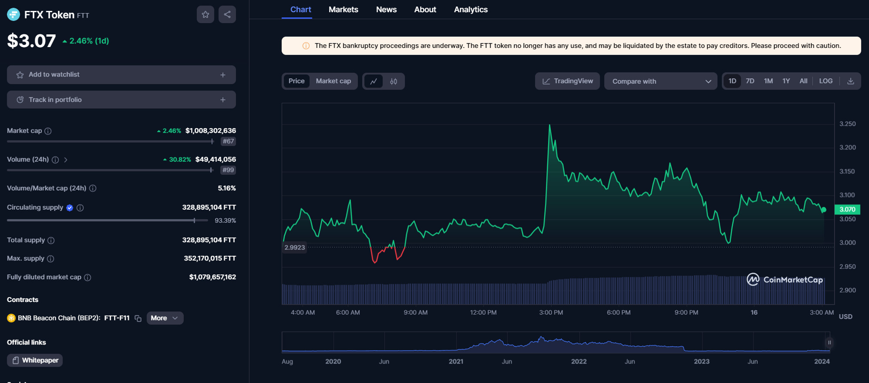
Task: Click the Max. supply info icon
Action: (51, 259)
